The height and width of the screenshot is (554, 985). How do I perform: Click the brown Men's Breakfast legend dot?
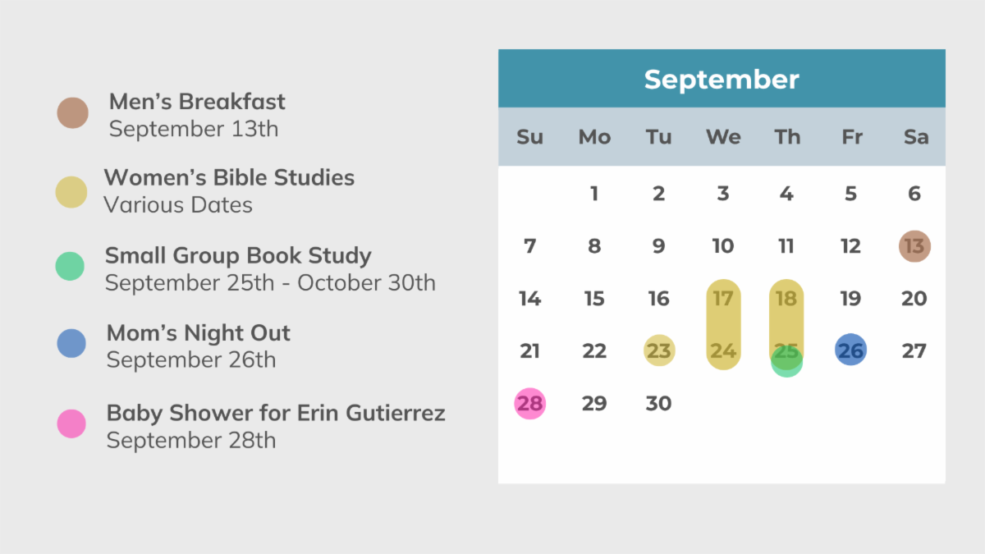pos(72,113)
